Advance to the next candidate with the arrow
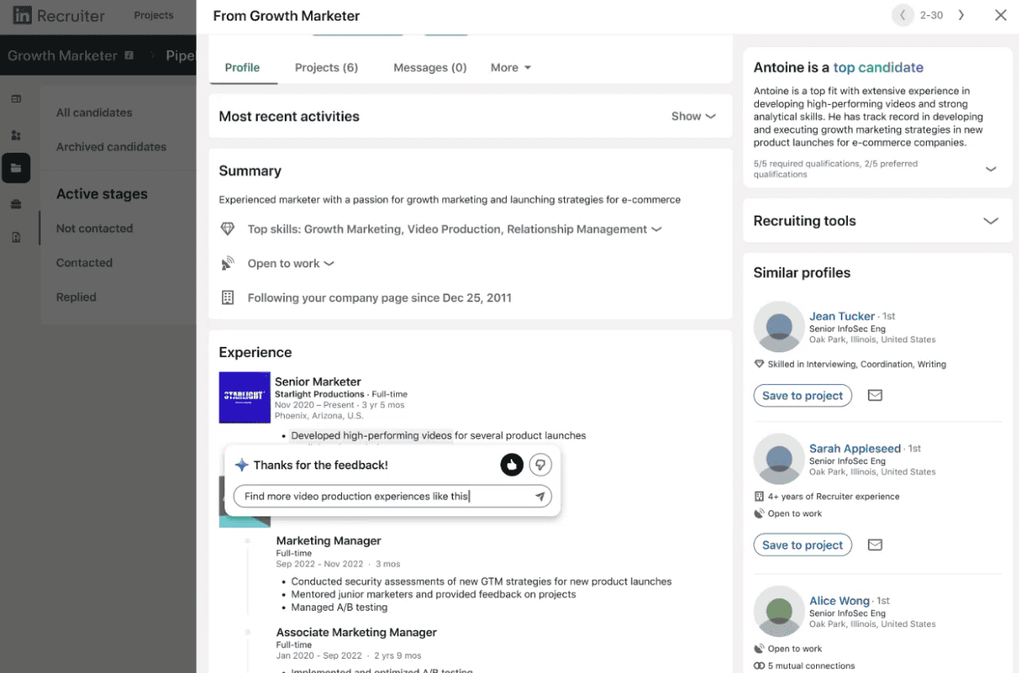 click(x=961, y=14)
